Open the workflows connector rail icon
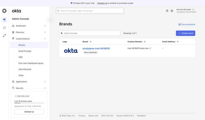This screenshot has width=205, height=120. click(x=4, y=35)
